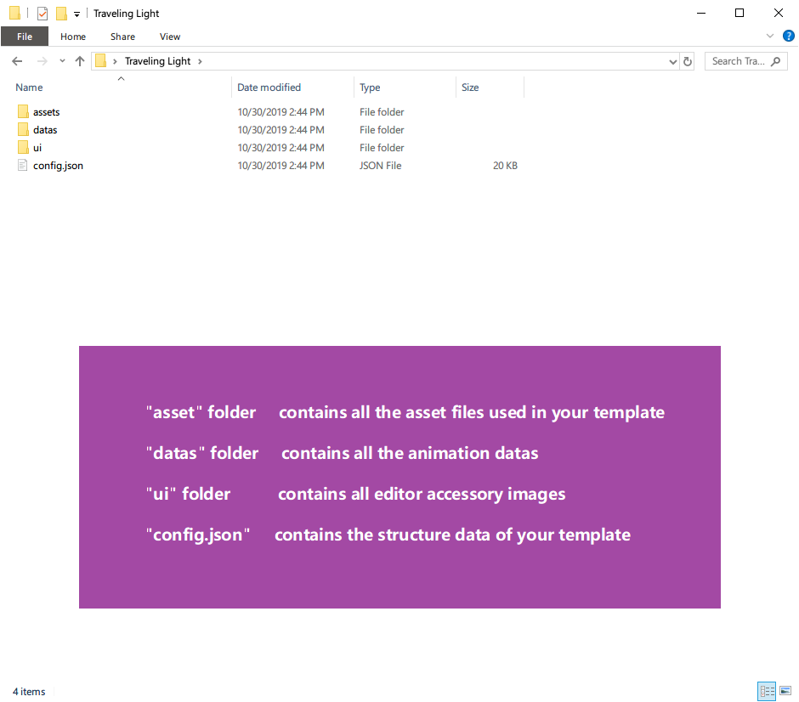This screenshot has height=702, width=799.
Task: Open the File menu
Action: pyautogui.click(x=25, y=37)
